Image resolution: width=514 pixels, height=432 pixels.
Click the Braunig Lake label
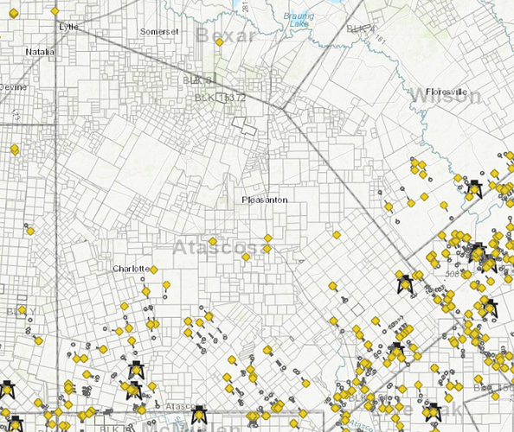(299, 20)
